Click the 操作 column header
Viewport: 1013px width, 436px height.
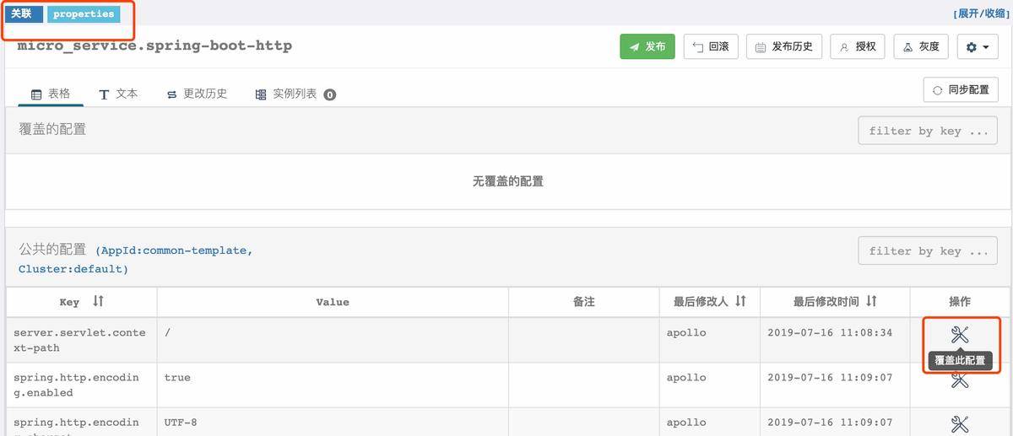(x=960, y=301)
